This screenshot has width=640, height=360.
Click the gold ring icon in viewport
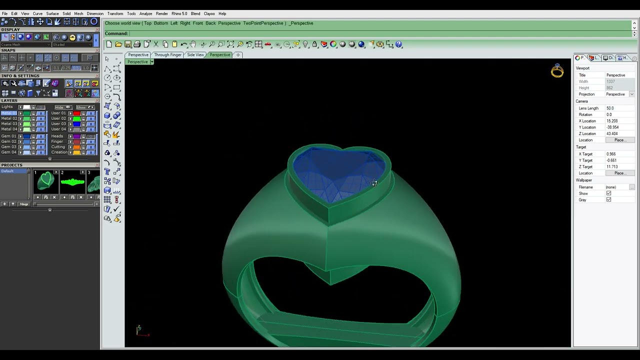[557, 71]
